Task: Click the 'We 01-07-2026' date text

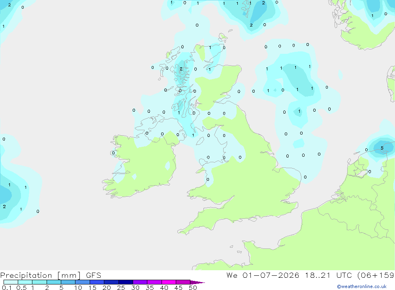Action: pyautogui.click(x=263, y=275)
